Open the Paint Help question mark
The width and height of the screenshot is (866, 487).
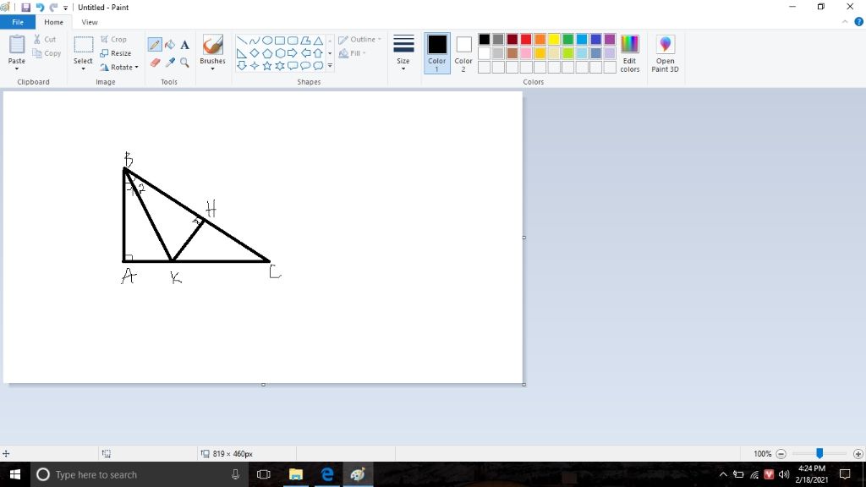point(859,22)
